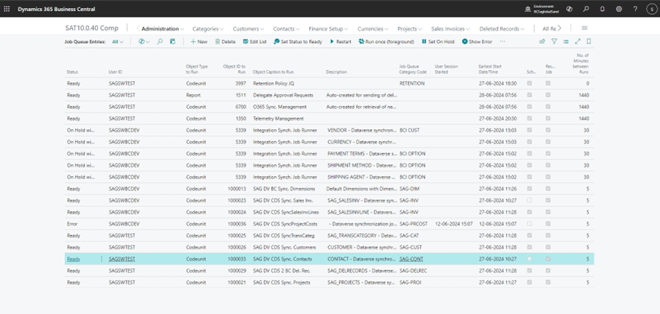The height and width of the screenshot is (314, 660).
Task: Click the VENDOR - Dataverse description cell
Action: click(362, 130)
